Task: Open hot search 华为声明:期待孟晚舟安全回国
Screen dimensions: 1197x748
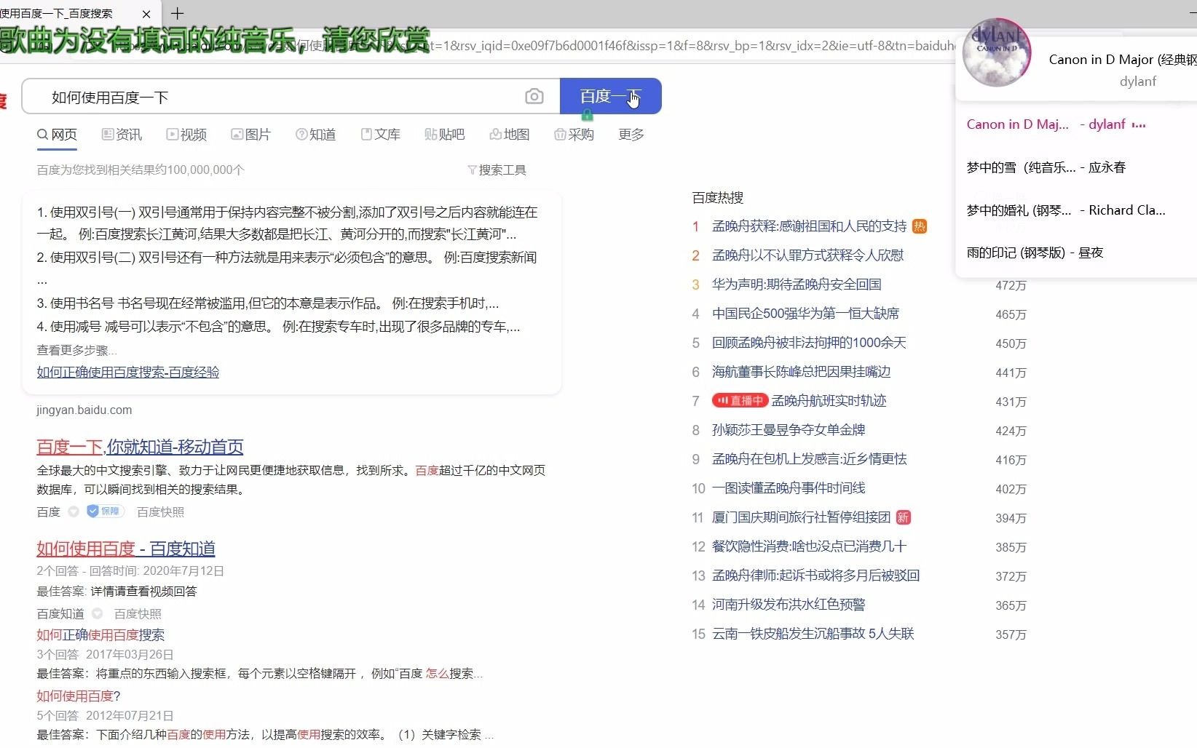Action: pos(797,285)
